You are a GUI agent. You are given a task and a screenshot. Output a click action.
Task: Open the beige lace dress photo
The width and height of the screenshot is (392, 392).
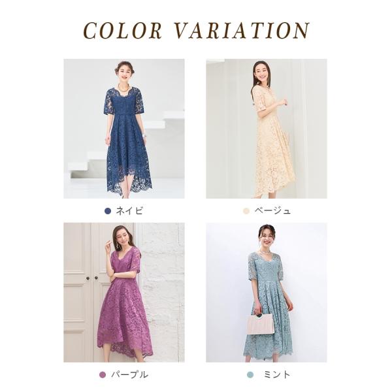[x=267, y=129]
